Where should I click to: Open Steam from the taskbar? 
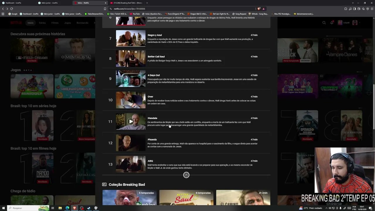tap(89, 208)
